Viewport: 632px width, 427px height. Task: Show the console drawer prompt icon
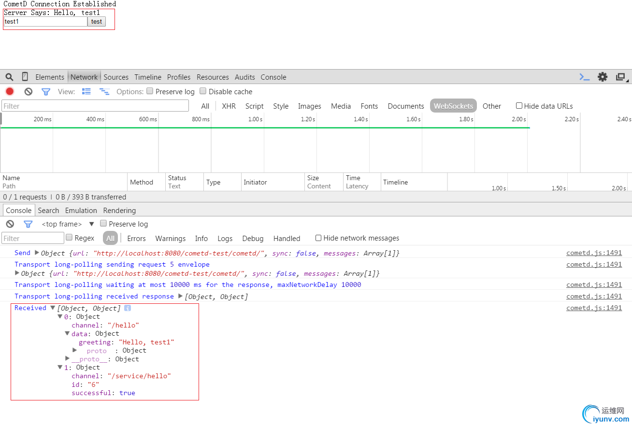click(585, 77)
